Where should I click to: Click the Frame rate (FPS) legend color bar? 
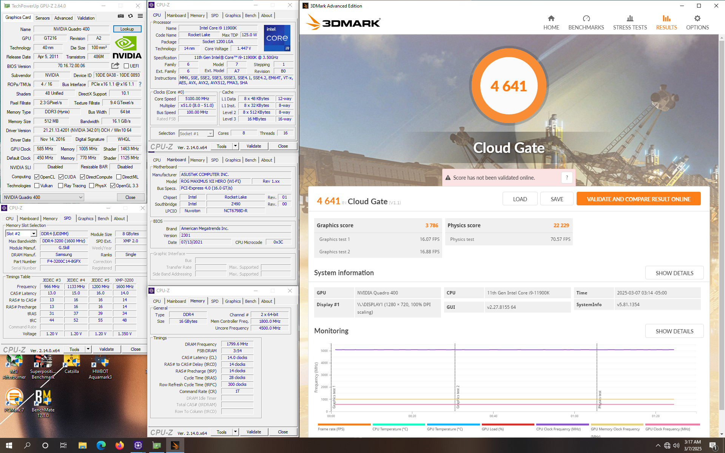point(344,424)
